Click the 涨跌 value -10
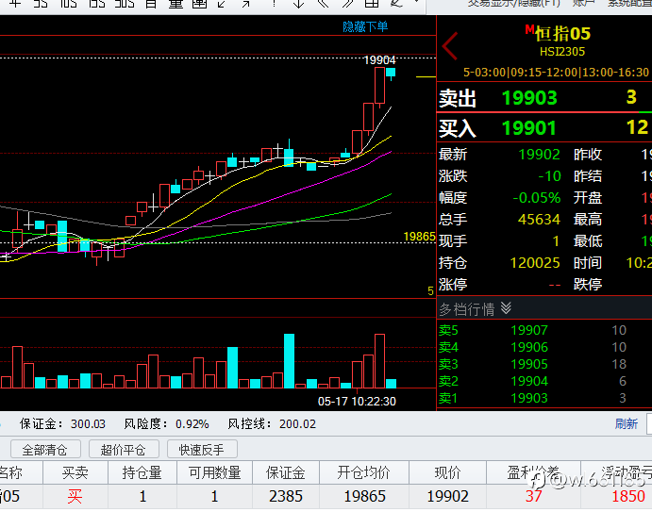 coord(549,176)
